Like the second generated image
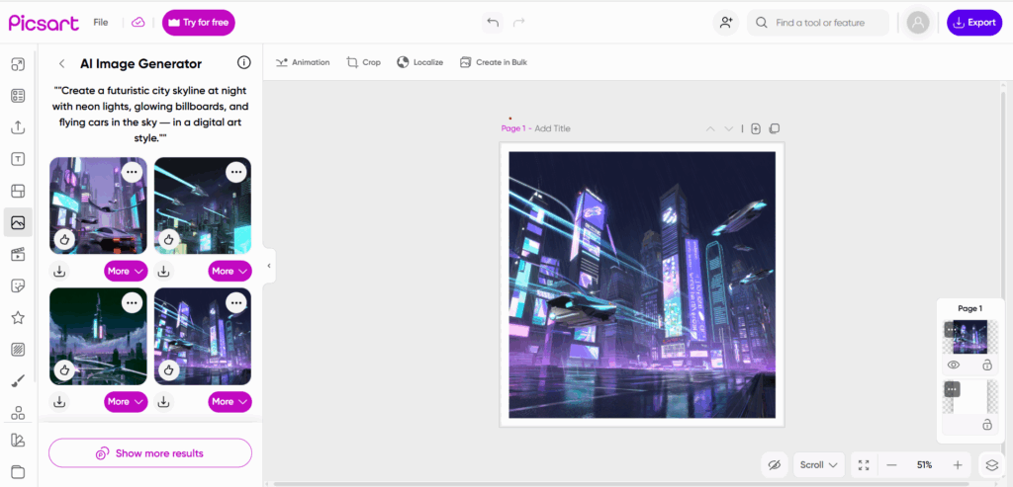 coord(169,240)
